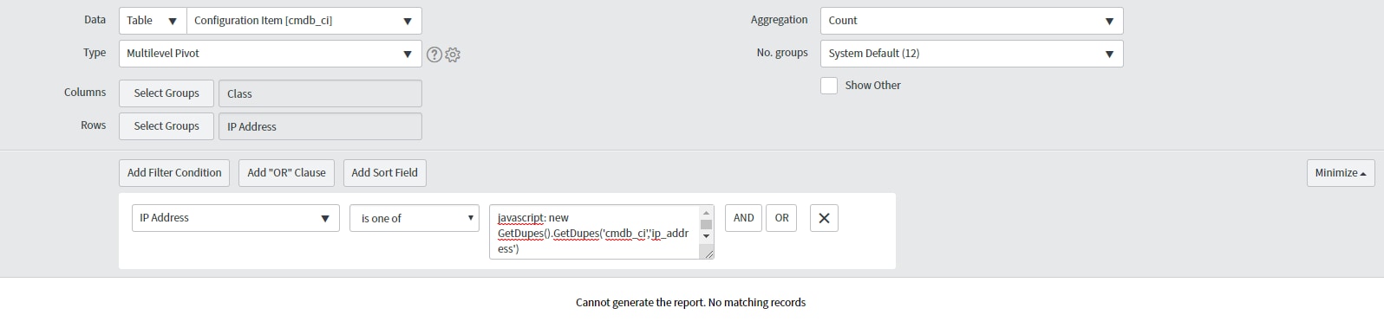The height and width of the screenshot is (321, 1384).
Task: Open the Configuration Item [cmdb_ci] table dropdown
Action: coord(304,21)
